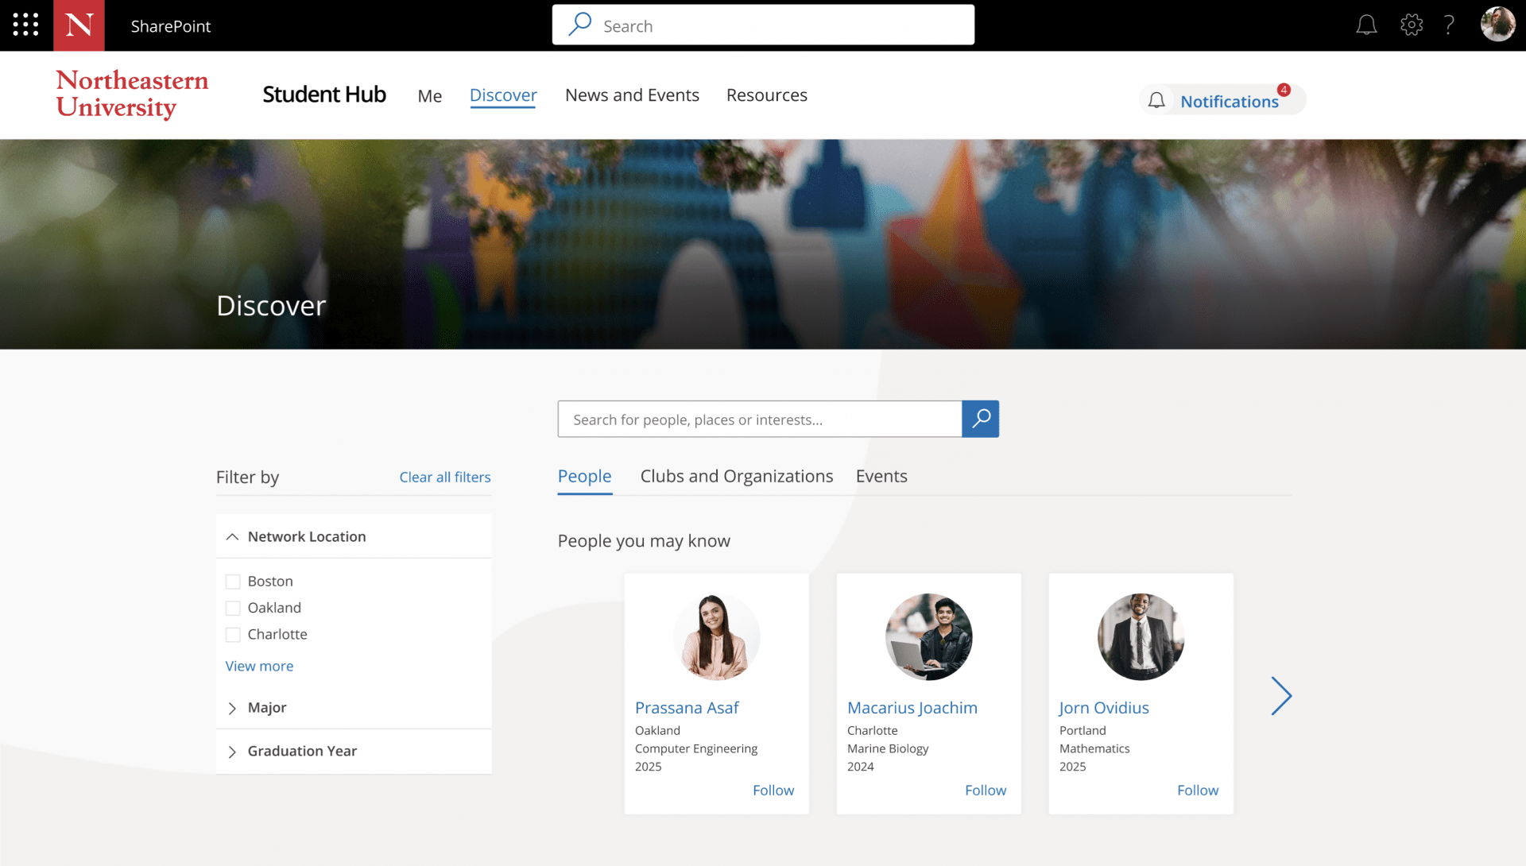The image size is (1526, 866).
Task: Switch to the People tab
Action: click(584, 476)
